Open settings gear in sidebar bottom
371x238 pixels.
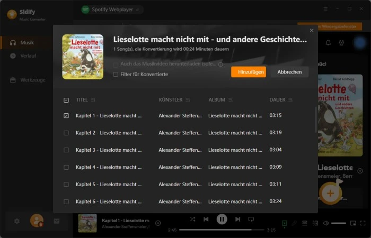[x=17, y=221]
